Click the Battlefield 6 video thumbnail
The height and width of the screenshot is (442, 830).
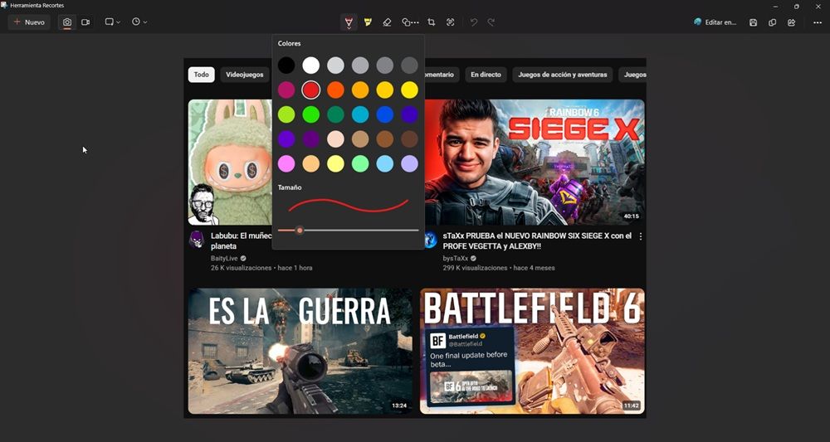pyautogui.click(x=532, y=351)
